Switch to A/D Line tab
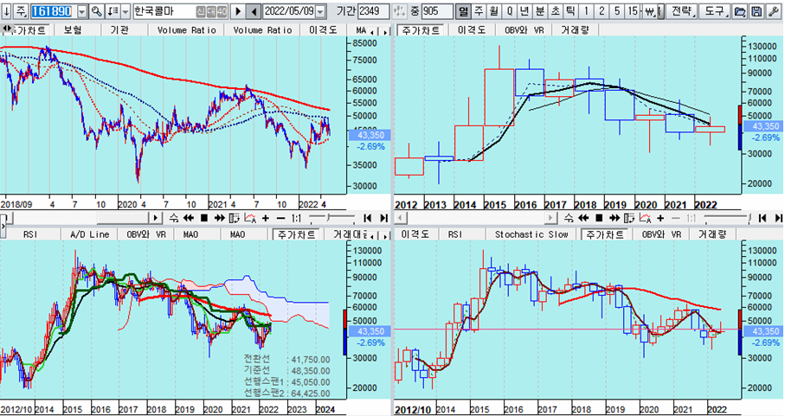 tap(89, 234)
